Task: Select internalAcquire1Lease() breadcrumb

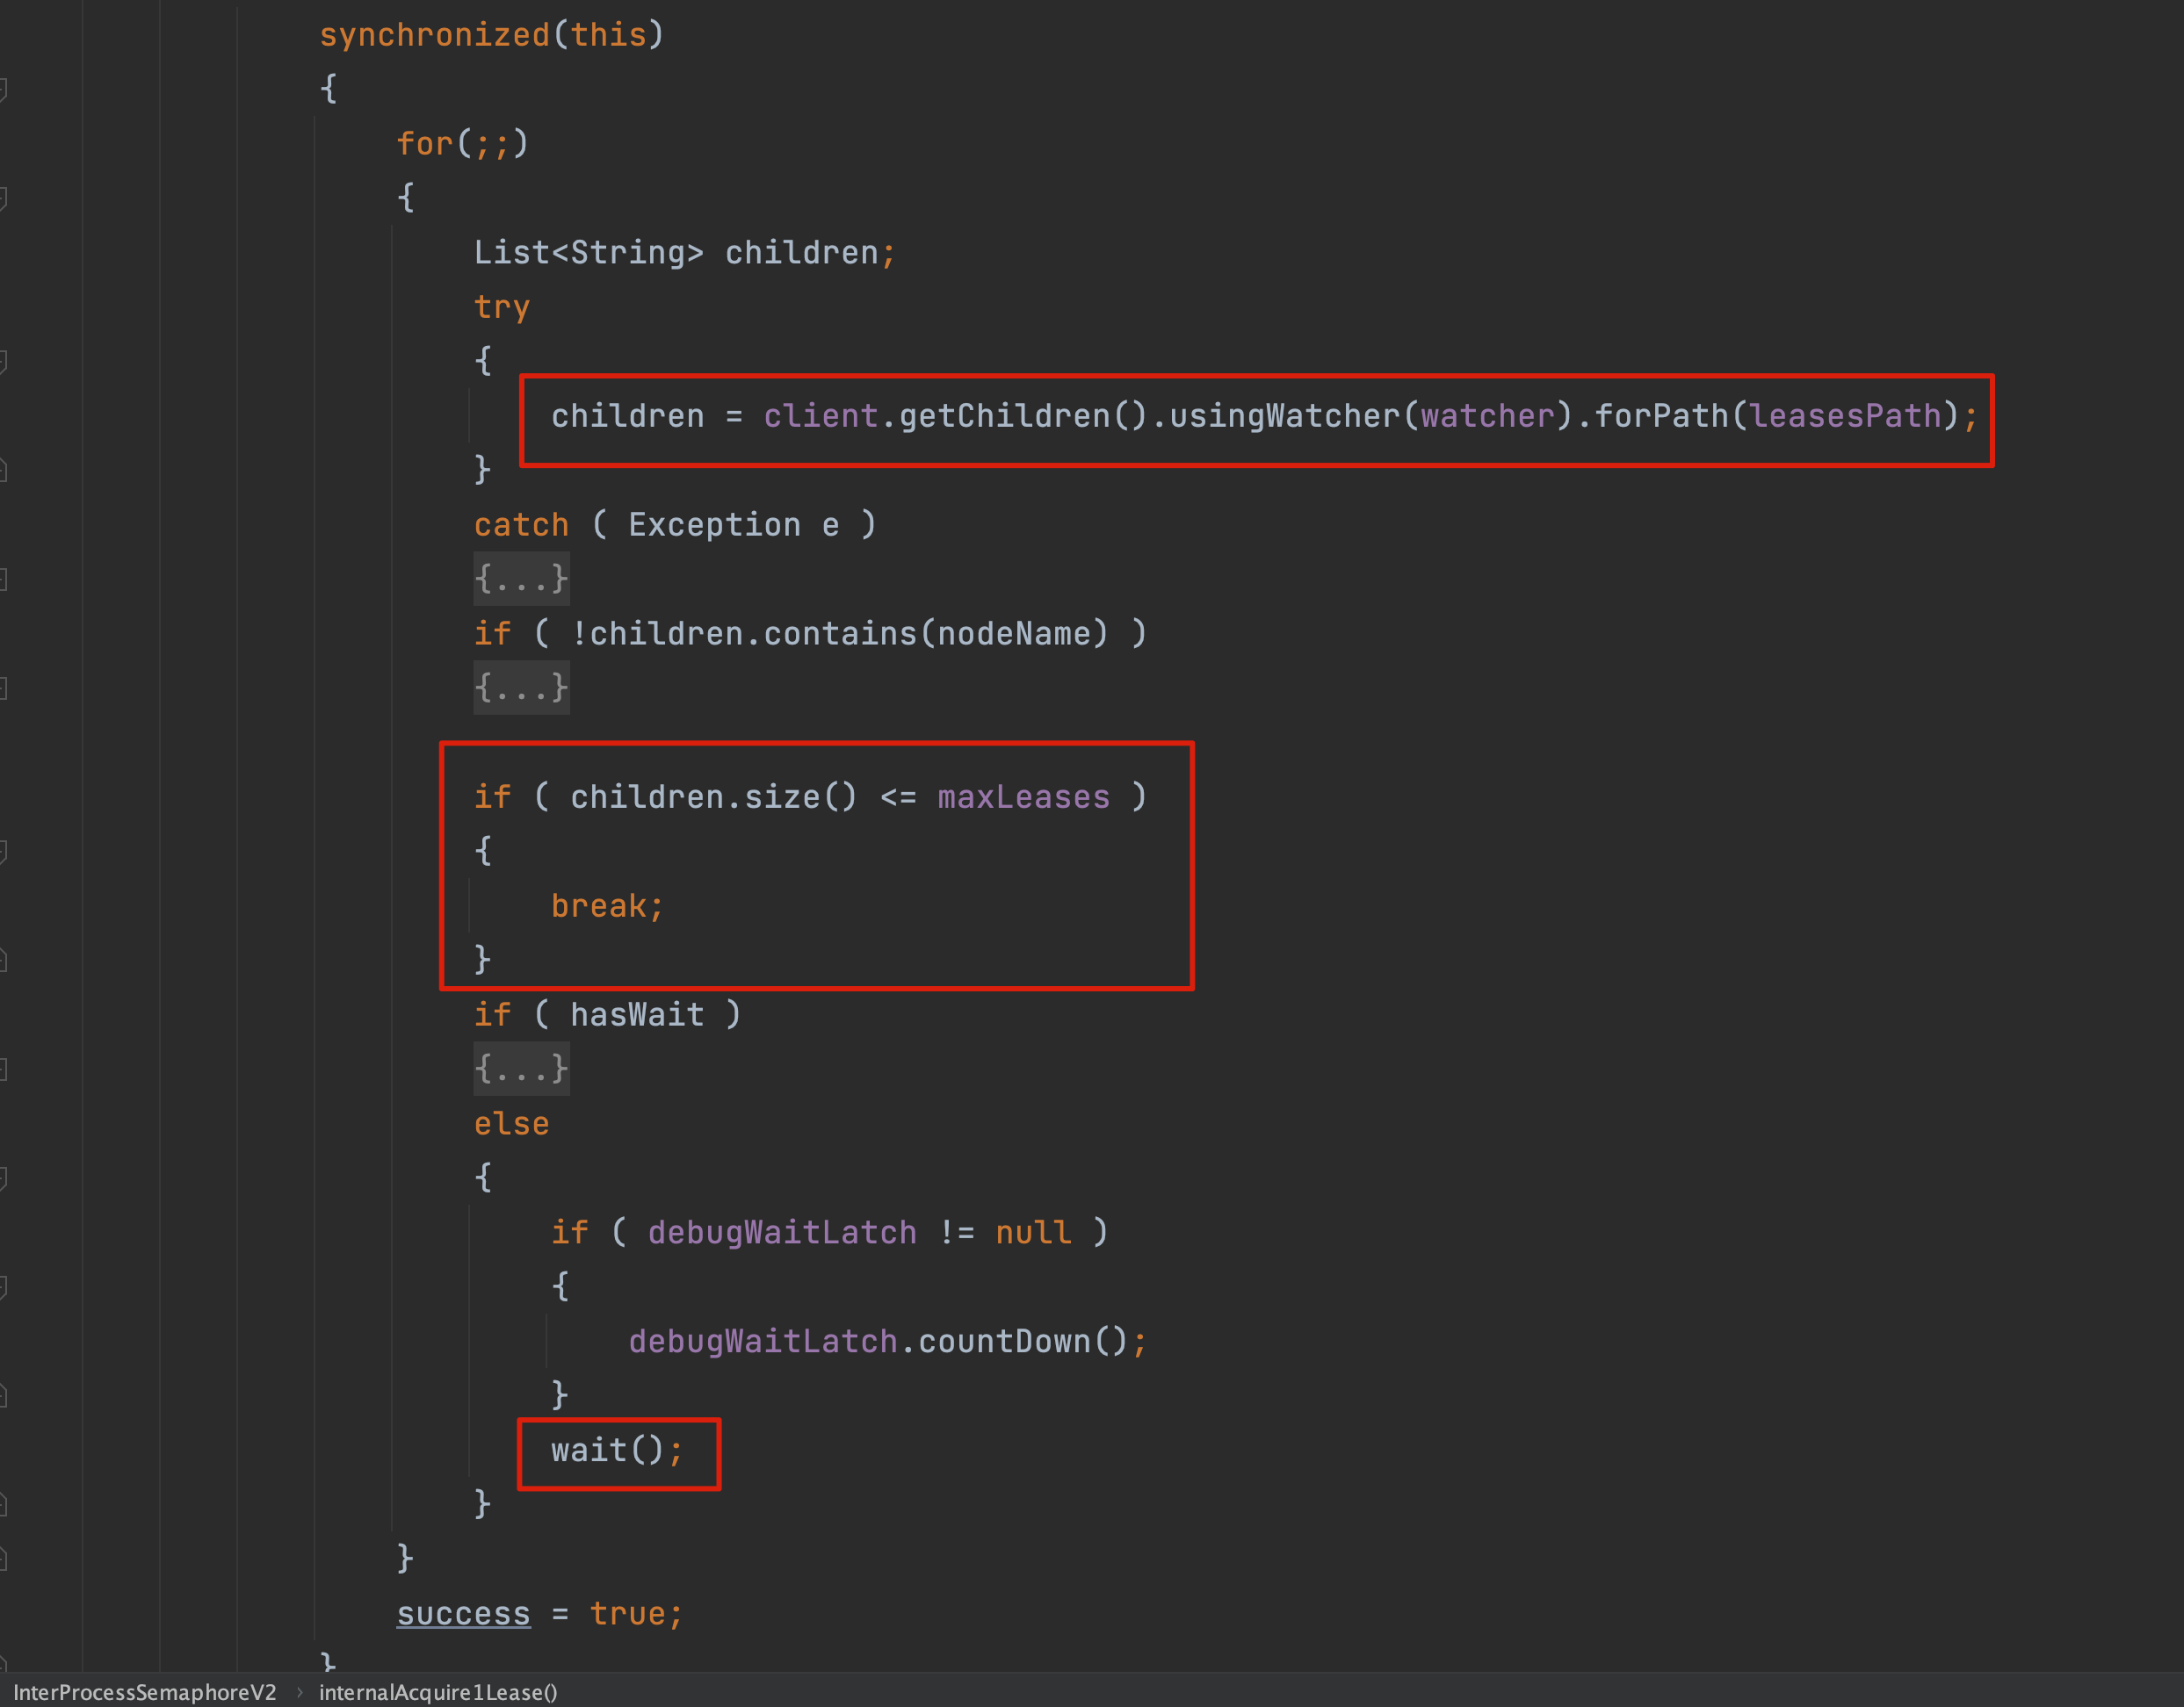Action: tap(438, 1692)
